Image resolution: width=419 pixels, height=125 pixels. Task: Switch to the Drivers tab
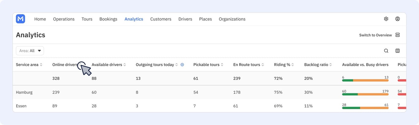pyautogui.click(x=185, y=19)
